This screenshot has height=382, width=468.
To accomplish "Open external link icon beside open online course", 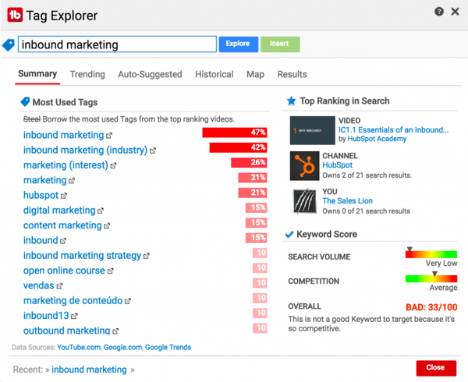I will click(x=110, y=271).
